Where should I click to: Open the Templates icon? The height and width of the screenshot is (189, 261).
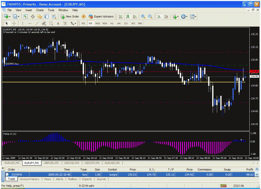click(x=192, y=16)
